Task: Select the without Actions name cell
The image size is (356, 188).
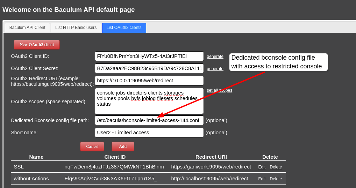Action: coord(31,179)
